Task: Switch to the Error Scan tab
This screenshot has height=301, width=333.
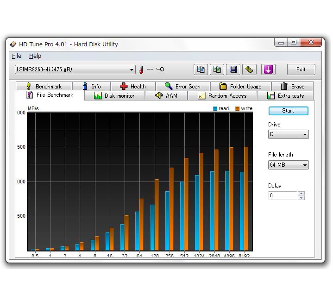Action: coord(182,86)
